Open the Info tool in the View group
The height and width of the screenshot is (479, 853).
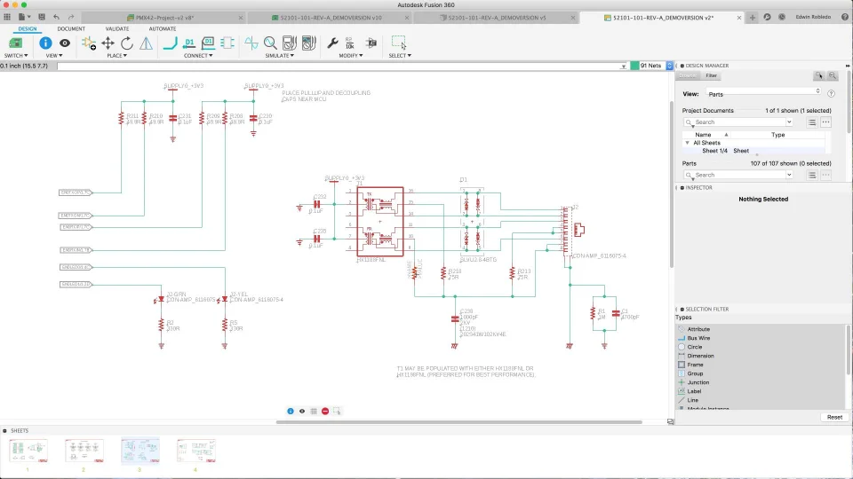click(45, 43)
